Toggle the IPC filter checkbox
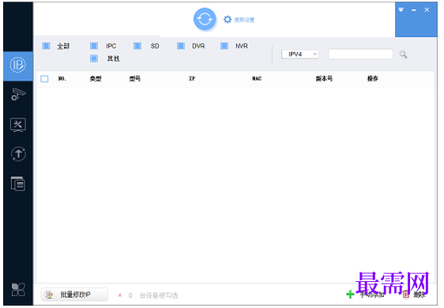 tap(94, 46)
